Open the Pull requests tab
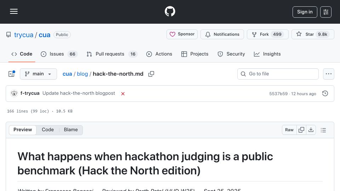The image size is (340, 191). click(x=112, y=54)
